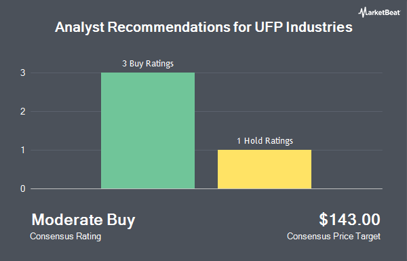Click the chart title 'Analyst Recommendations for UFP Industries'
The height and width of the screenshot is (261, 407).
[203, 27]
